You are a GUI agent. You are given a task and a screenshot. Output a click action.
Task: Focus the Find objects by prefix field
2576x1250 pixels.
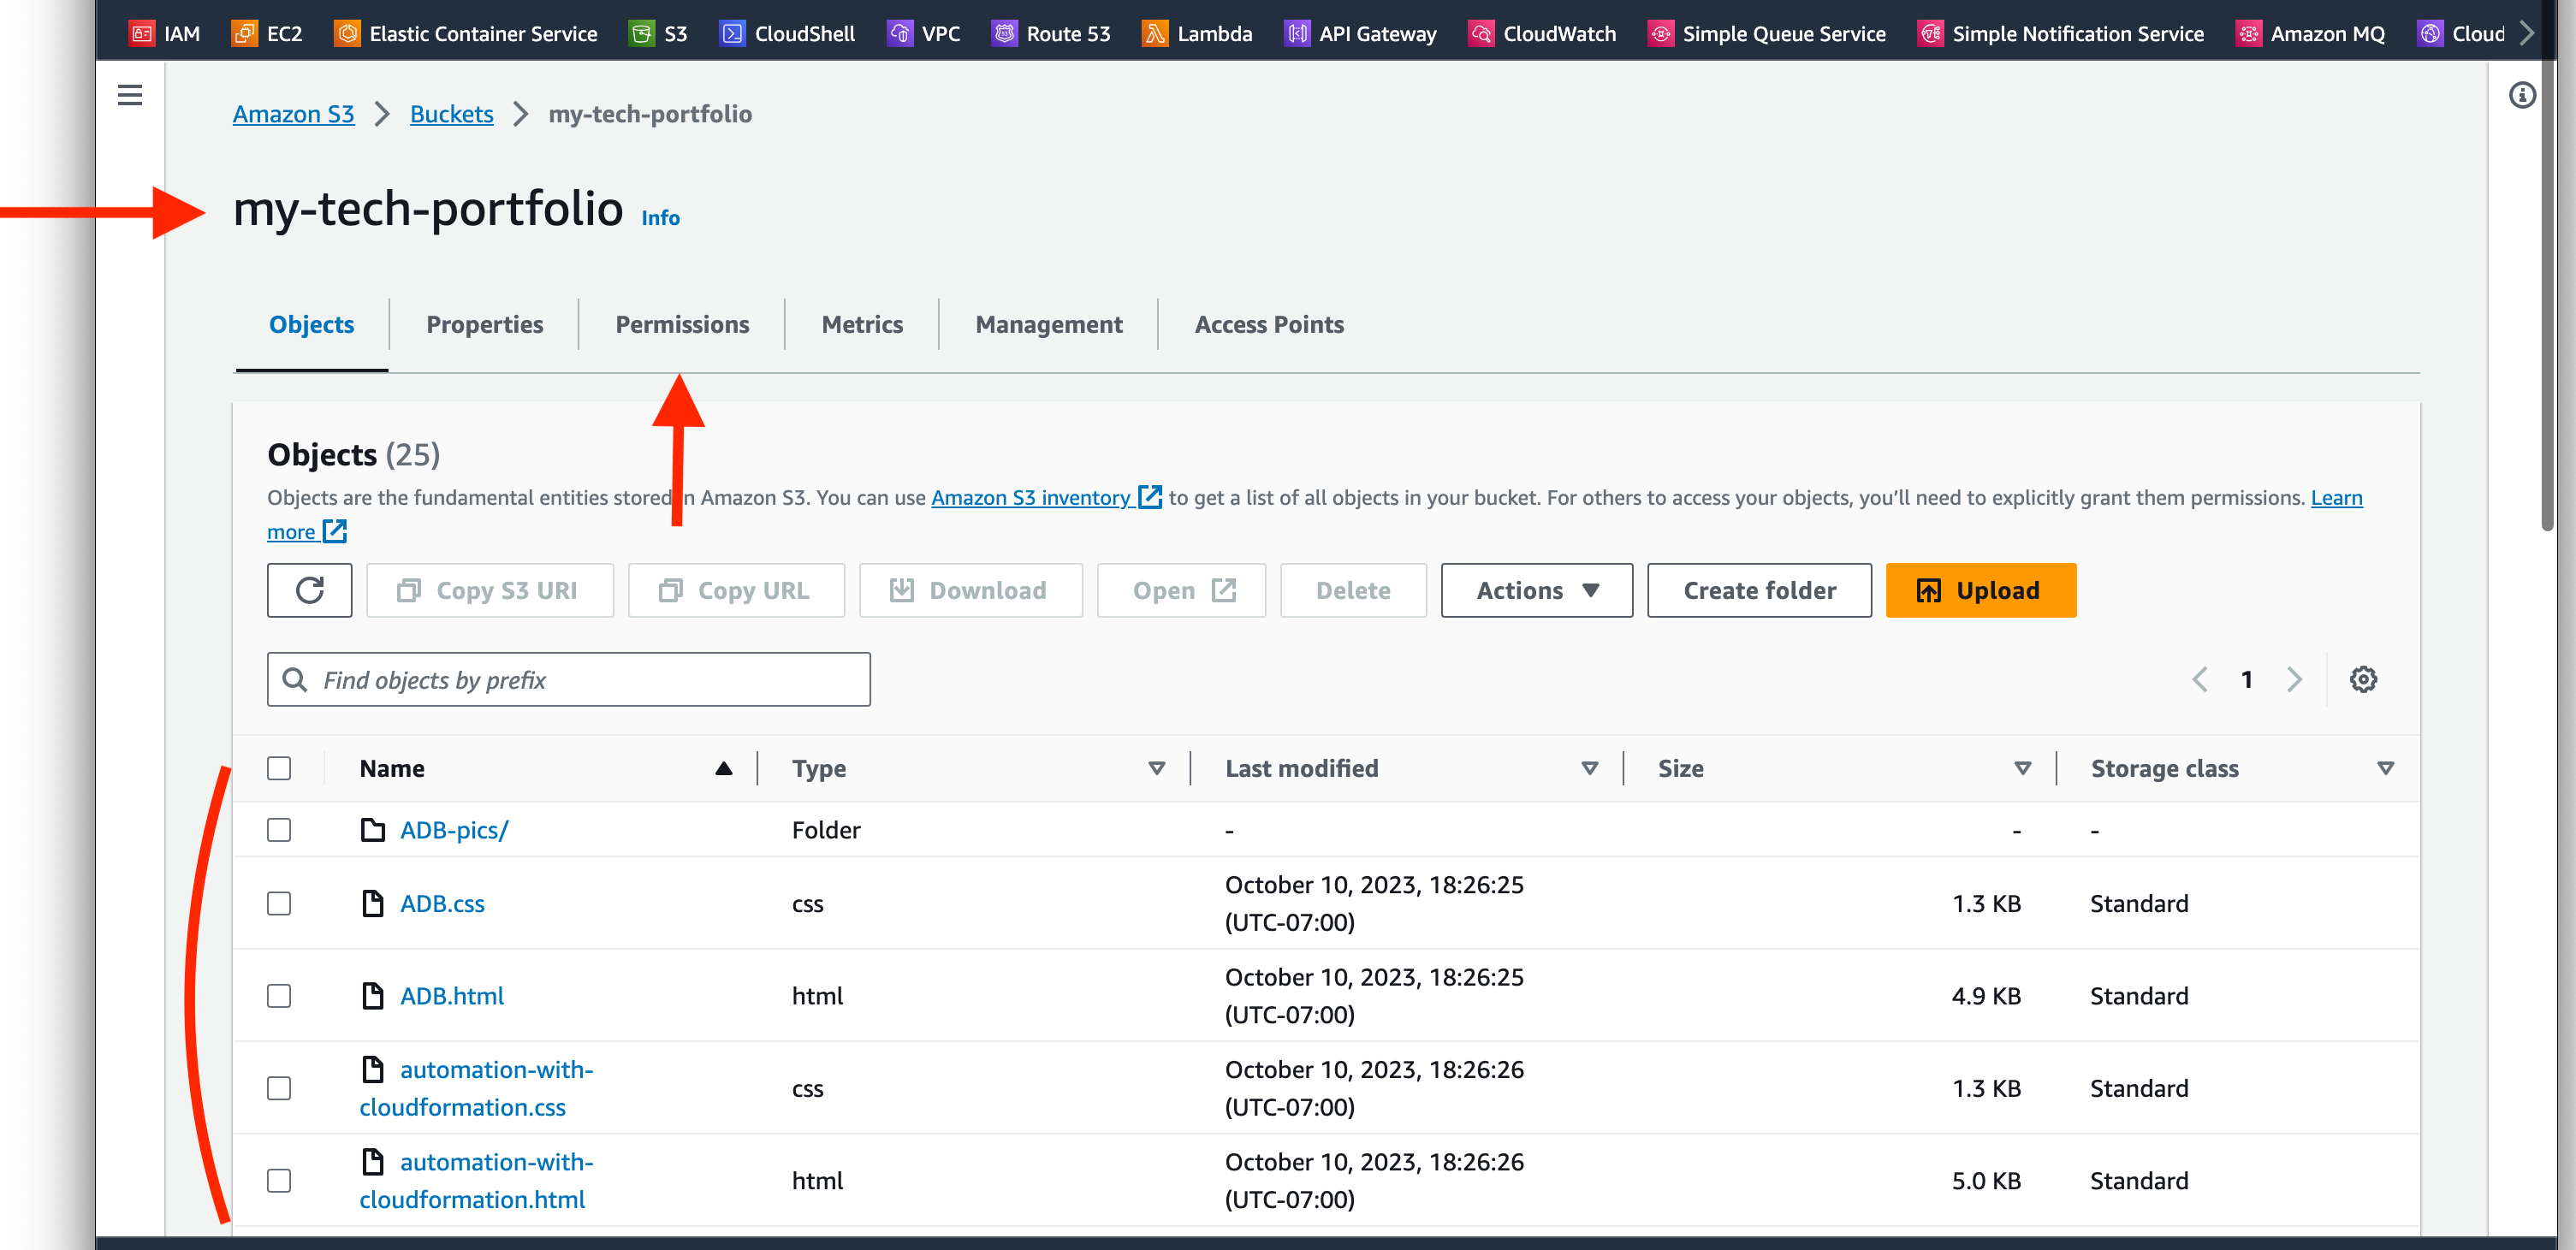[x=569, y=679]
